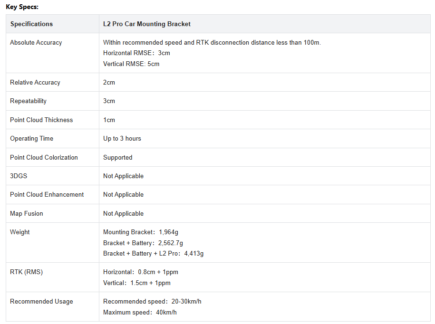Image resolution: width=435 pixels, height=324 pixels.
Task: Select 'Vertical: 1.5cm + 1ppm' line
Action: point(137,283)
